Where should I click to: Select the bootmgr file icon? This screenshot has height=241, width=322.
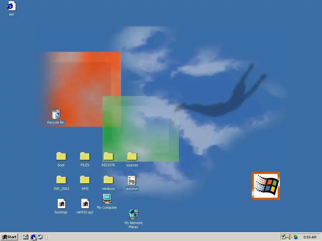tap(61, 204)
